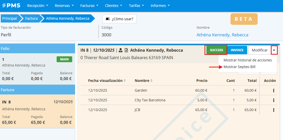The width and height of the screenshot is (283, 140).
Task: Open the Reservas dropdown menu
Action: coord(64,5)
